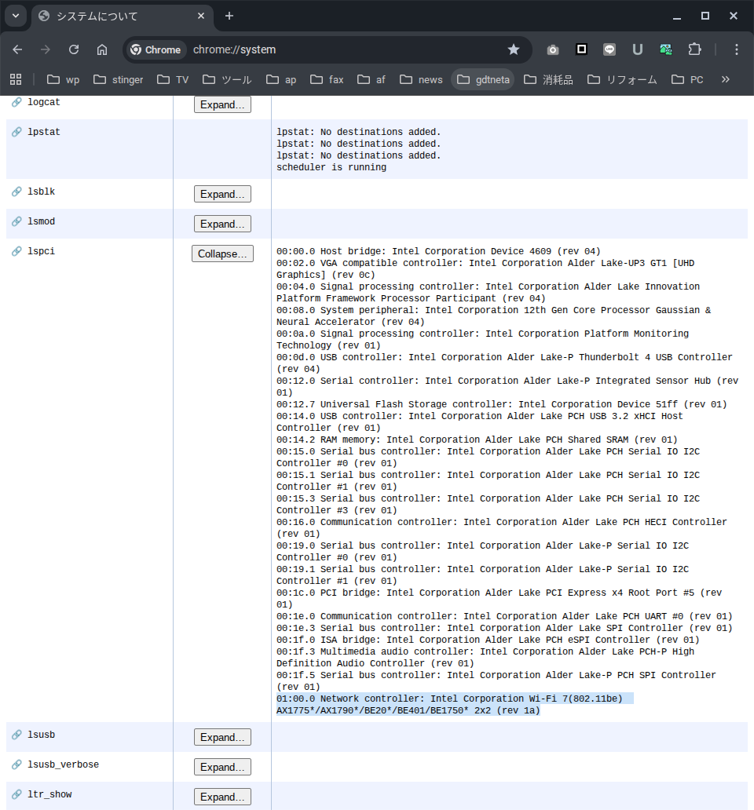Open the ap bookmark folder
The image size is (754, 810).
coord(282,79)
